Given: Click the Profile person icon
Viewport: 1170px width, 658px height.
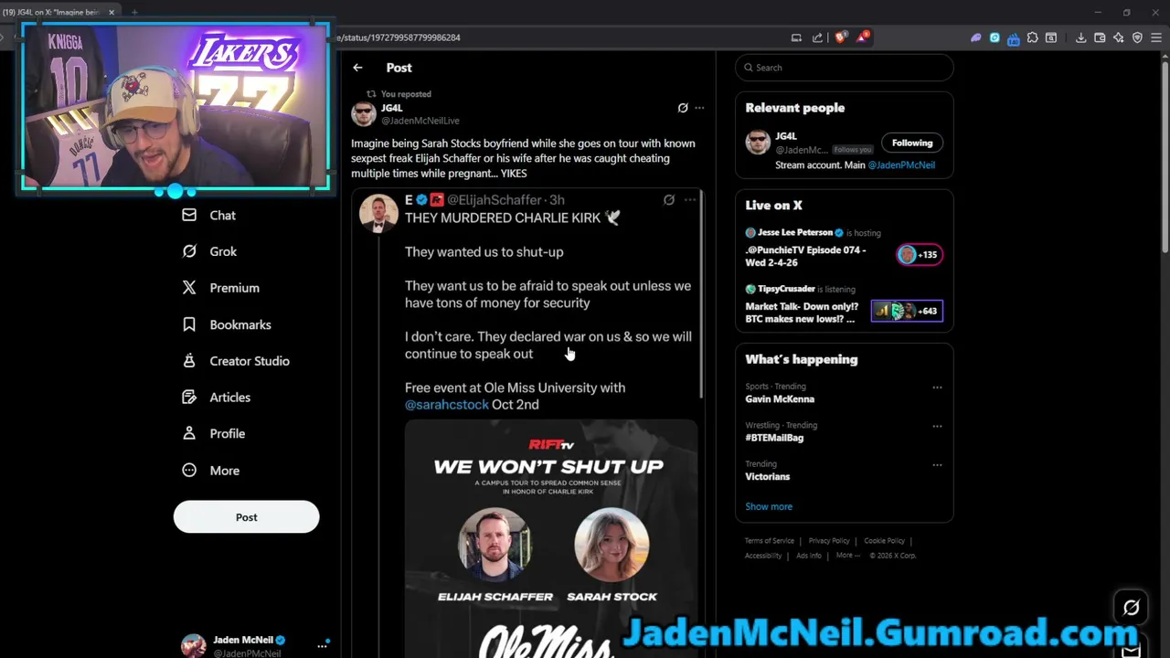Looking at the screenshot, I should (189, 433).
